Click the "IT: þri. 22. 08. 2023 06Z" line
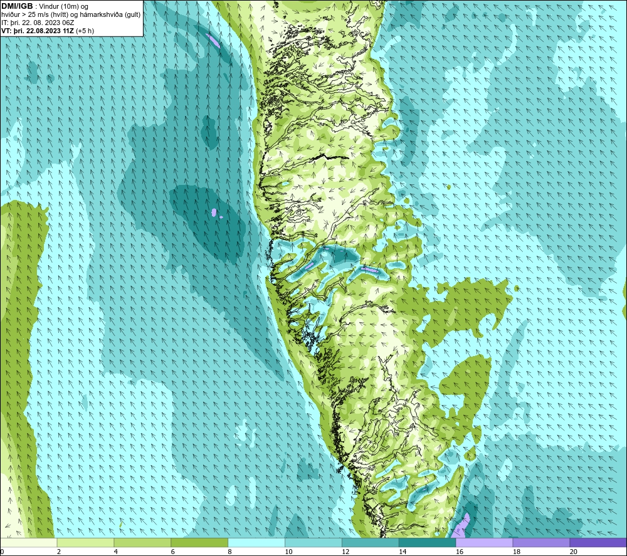Image resolution: width=627 pixels, height=556 pixels. click(x=38, y=23)
